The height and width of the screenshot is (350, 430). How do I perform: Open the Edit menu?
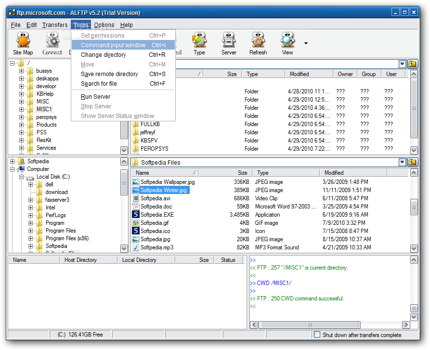click(31, 25)
